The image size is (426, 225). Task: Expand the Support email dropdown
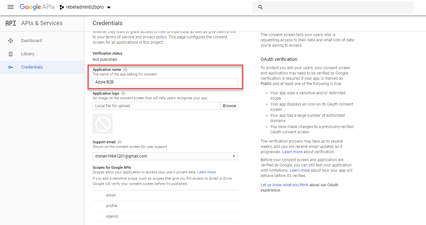[x=234, y=156]
